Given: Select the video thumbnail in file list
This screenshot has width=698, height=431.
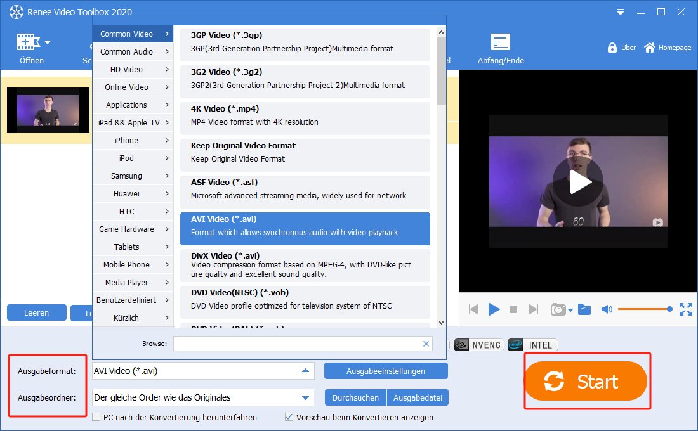Looking at the screenshot, I should [x=48, y=110].
